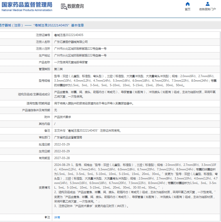Click product name 一次性使用无菌硅胶导尿管
Image resolution: width=221 pixels, height=222 pixels.
point(71,62)
